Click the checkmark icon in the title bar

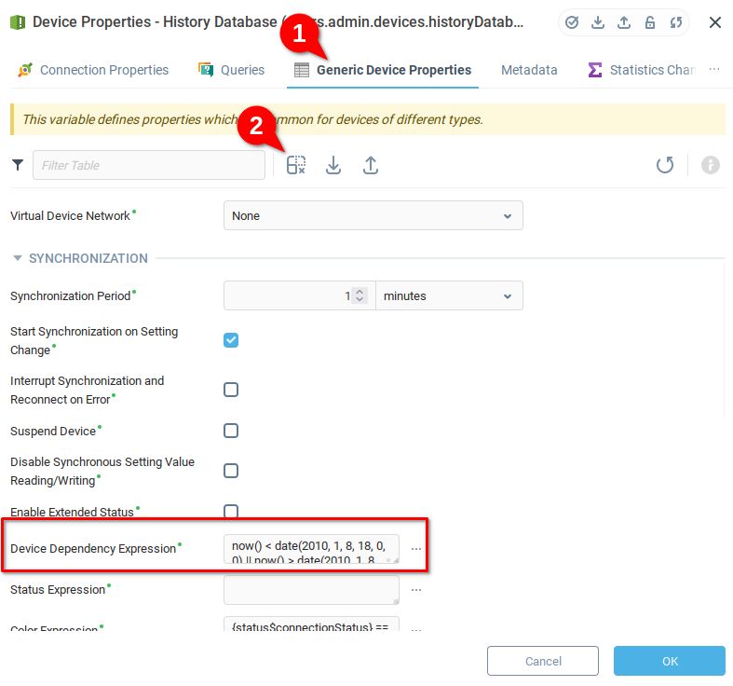573,22
